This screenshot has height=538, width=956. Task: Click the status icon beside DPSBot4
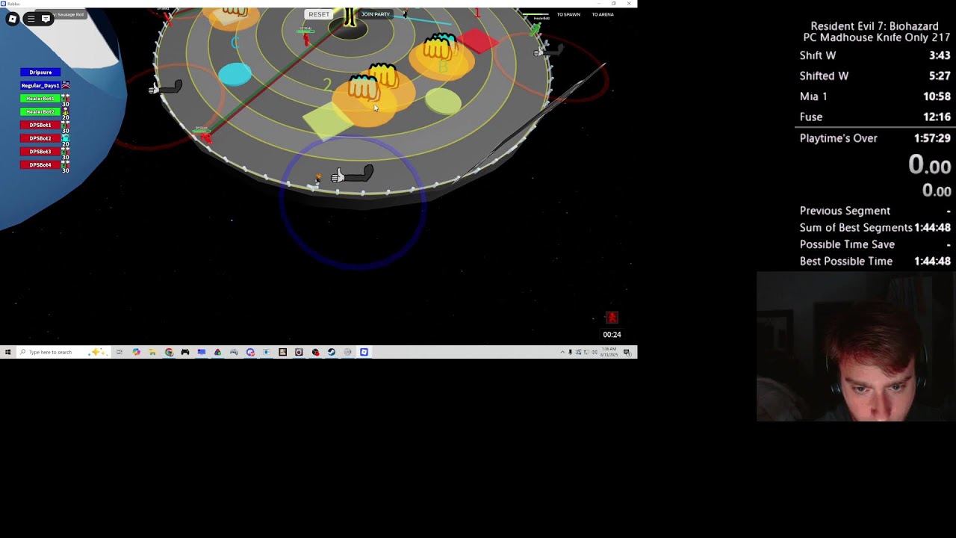66,164
